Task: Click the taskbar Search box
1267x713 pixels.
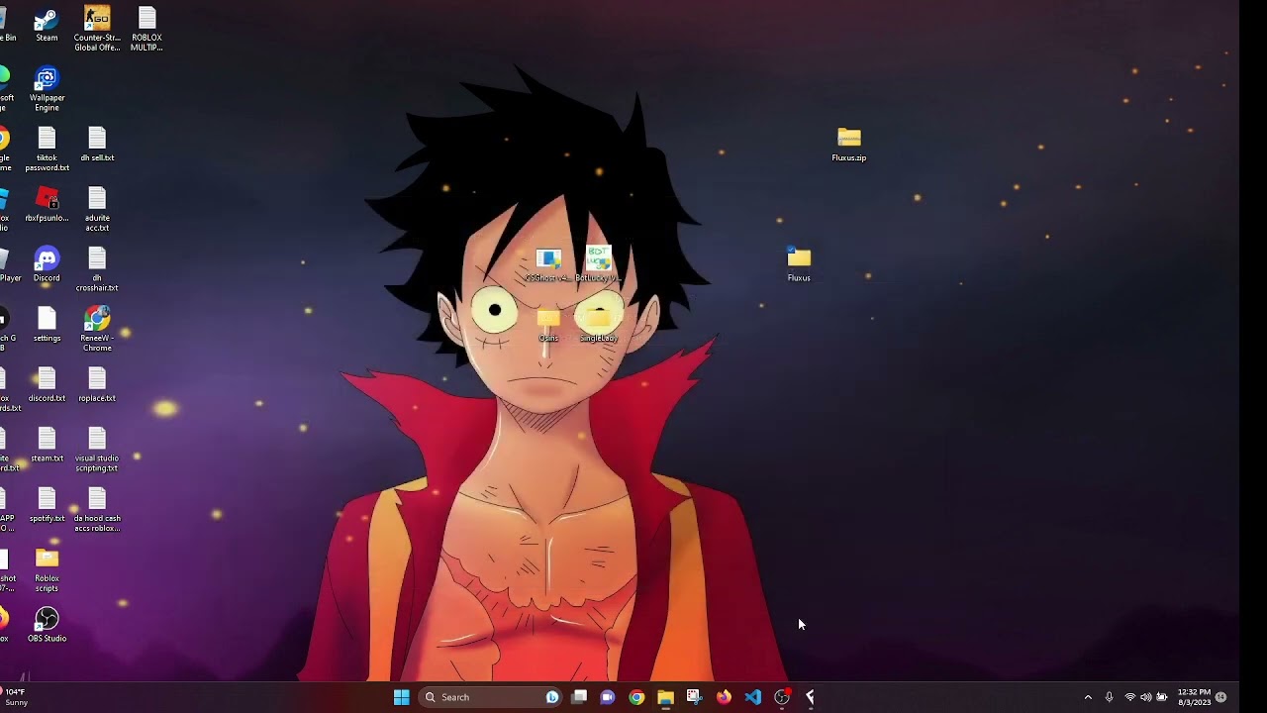Action: coord(491,697)
